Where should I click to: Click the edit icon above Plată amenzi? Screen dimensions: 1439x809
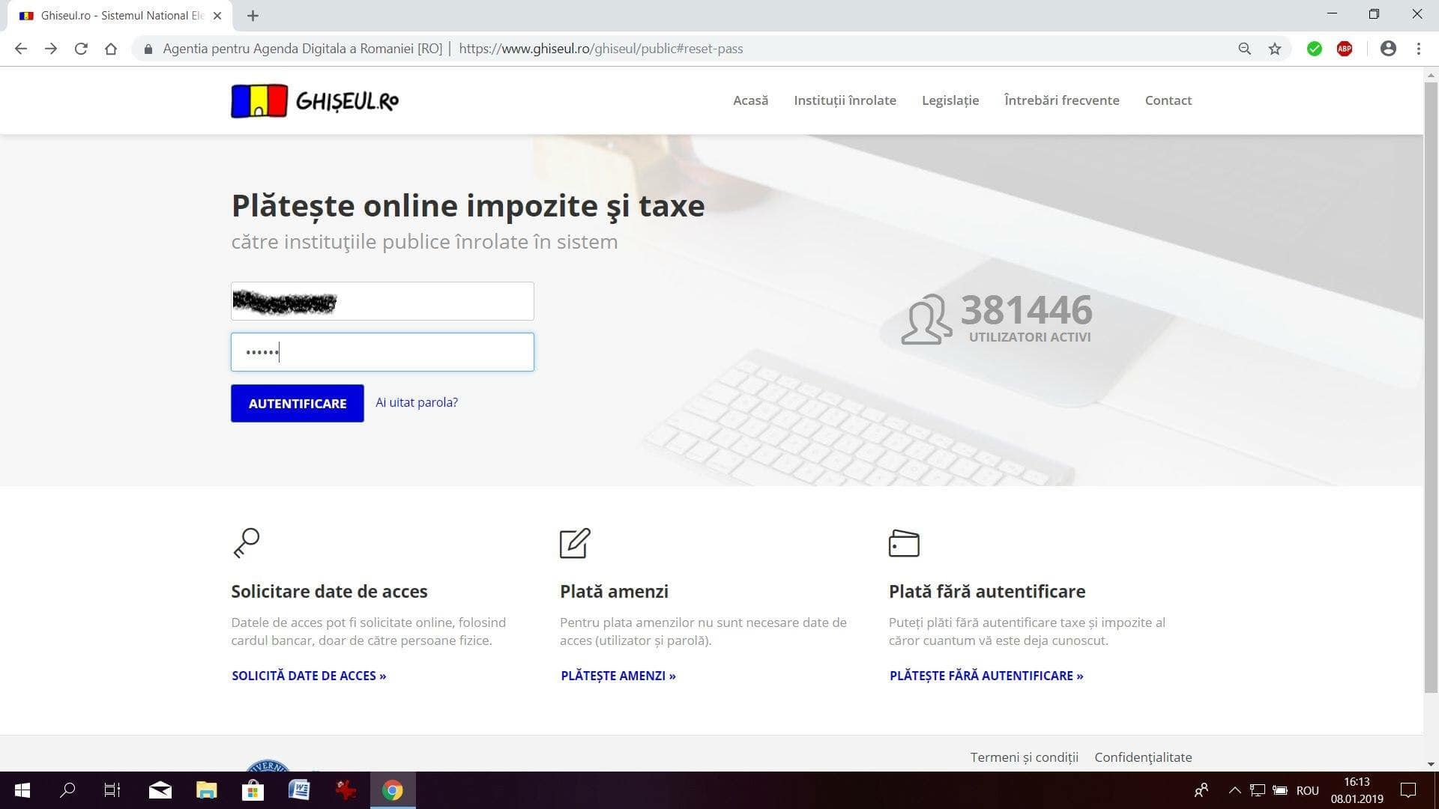click(575, 543)
